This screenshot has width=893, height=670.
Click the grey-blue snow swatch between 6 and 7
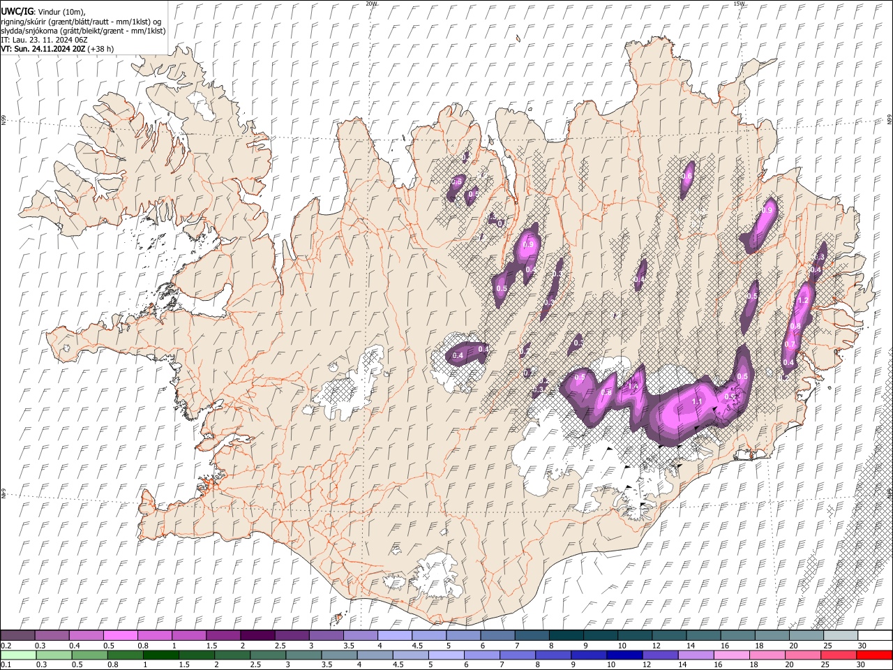497,636
